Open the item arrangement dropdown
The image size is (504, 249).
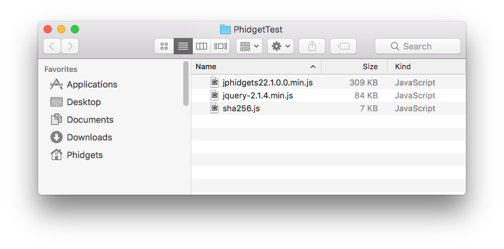(x=249, y=46)
